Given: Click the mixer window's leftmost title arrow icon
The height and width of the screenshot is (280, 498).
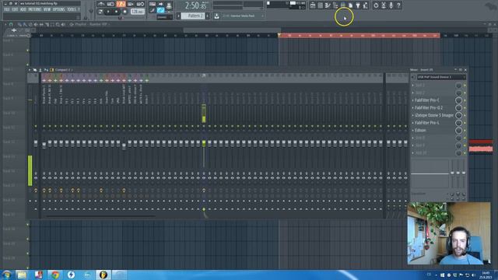Looking at the screenshot, I should 30,70.
